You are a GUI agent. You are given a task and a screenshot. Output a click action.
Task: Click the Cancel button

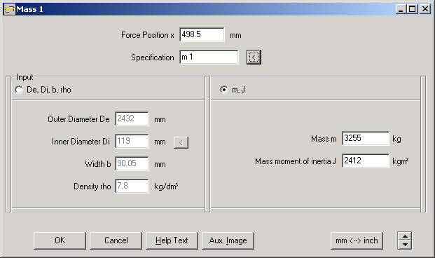tap(116, 240)
